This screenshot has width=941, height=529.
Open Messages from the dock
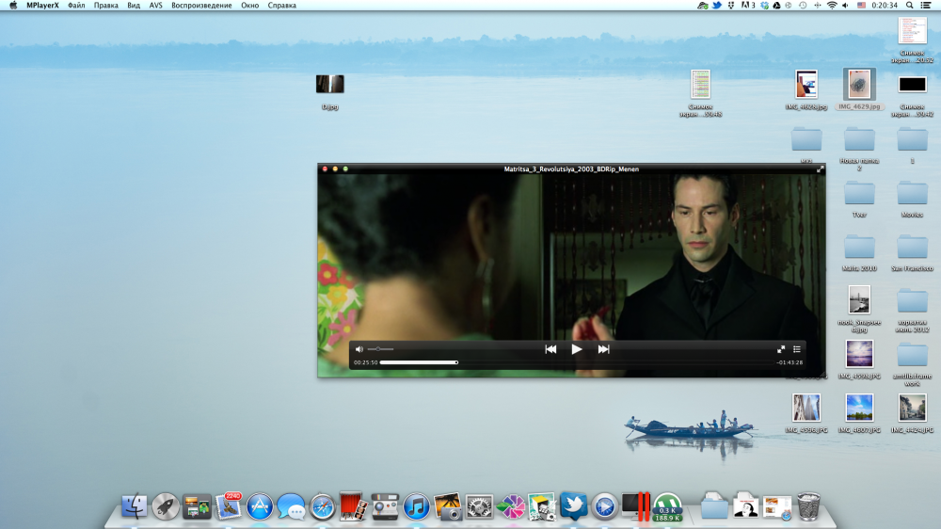[291, 506]
